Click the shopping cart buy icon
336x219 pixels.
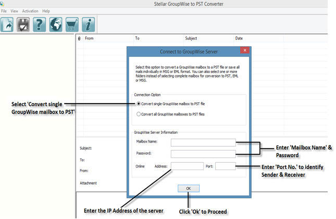point(72,24)
